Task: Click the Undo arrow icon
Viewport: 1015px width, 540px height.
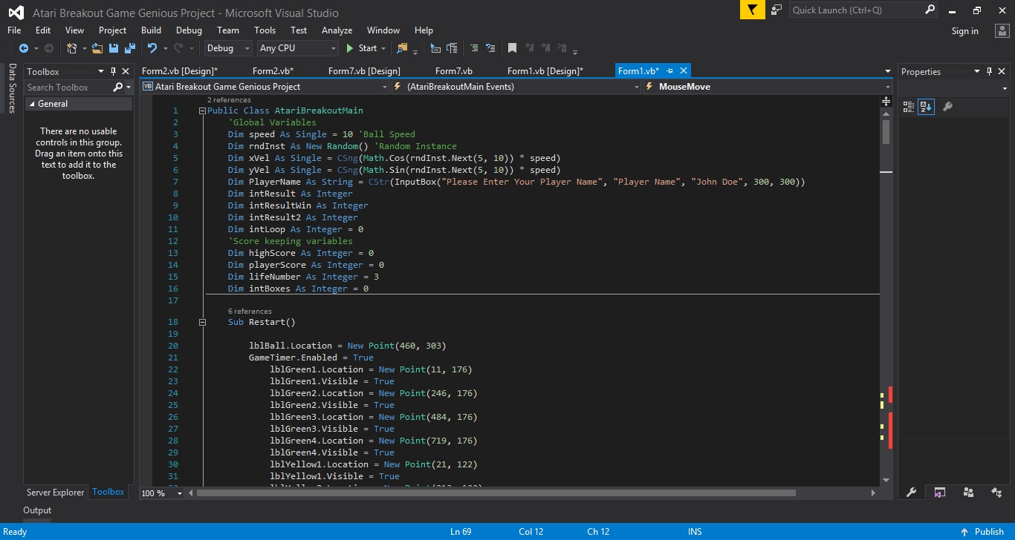Action: [152, 48]
